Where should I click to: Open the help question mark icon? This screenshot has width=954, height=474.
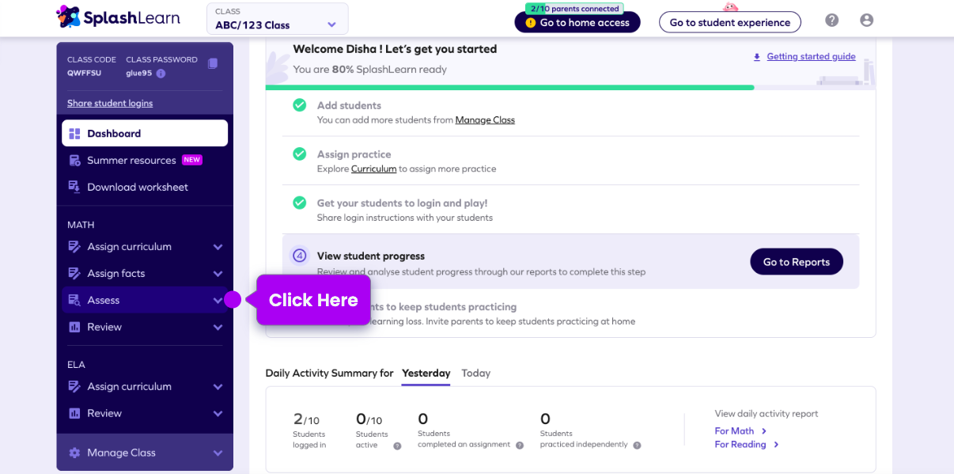831,21
